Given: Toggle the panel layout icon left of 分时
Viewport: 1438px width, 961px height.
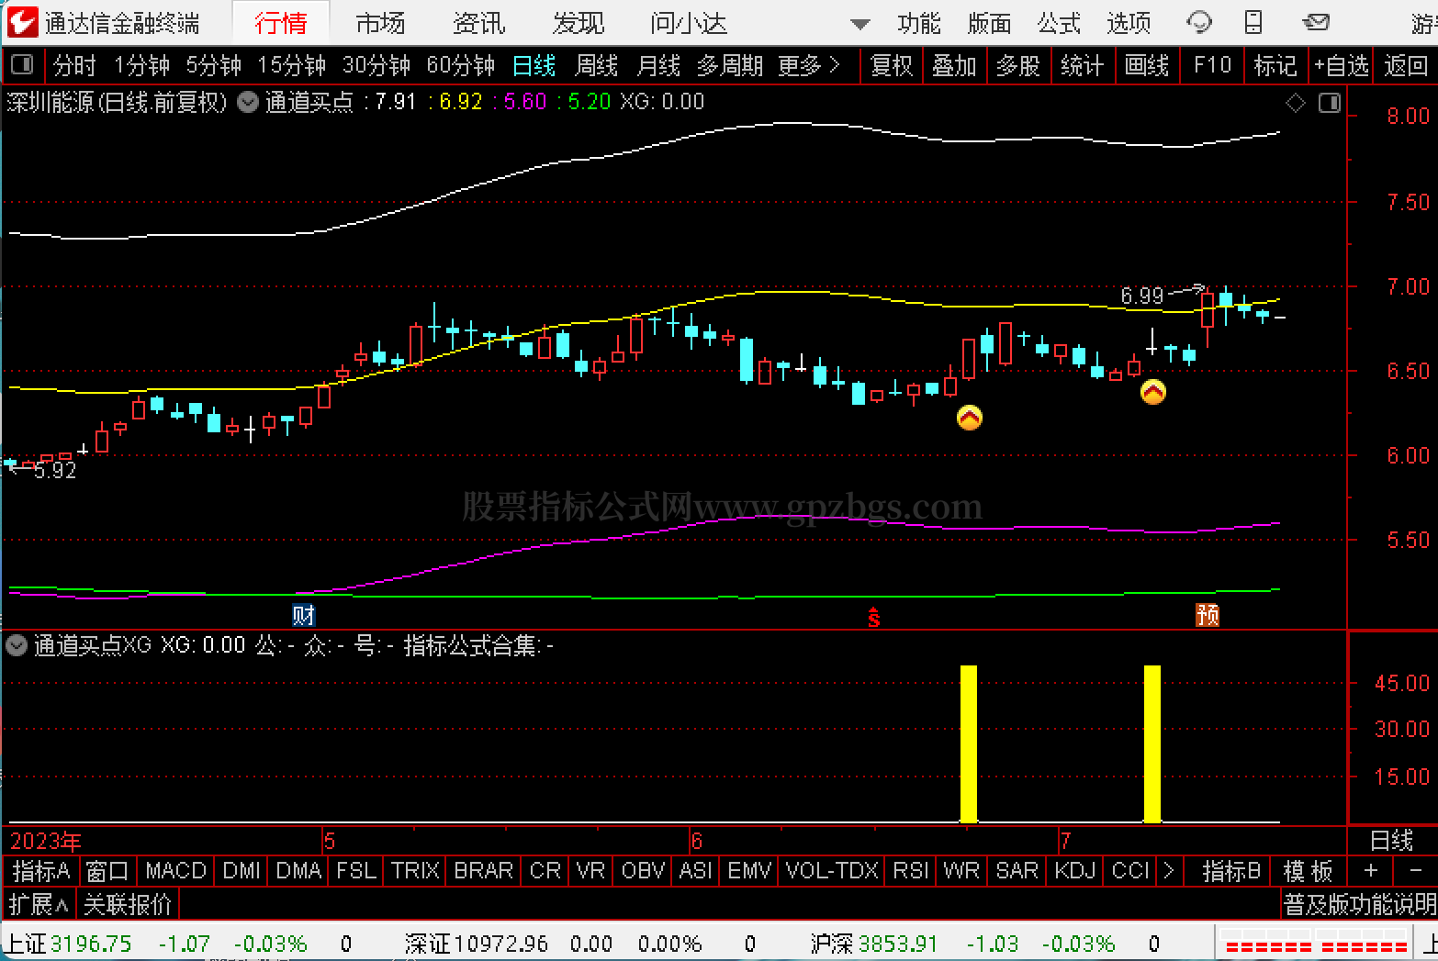Looking at the screenshot, I should pyautogui.click(x=21, y=65).
